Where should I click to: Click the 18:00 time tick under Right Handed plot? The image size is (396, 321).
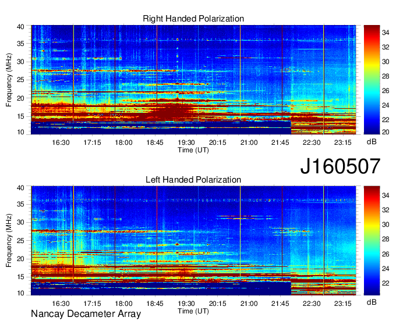click(x=123, y=142)
